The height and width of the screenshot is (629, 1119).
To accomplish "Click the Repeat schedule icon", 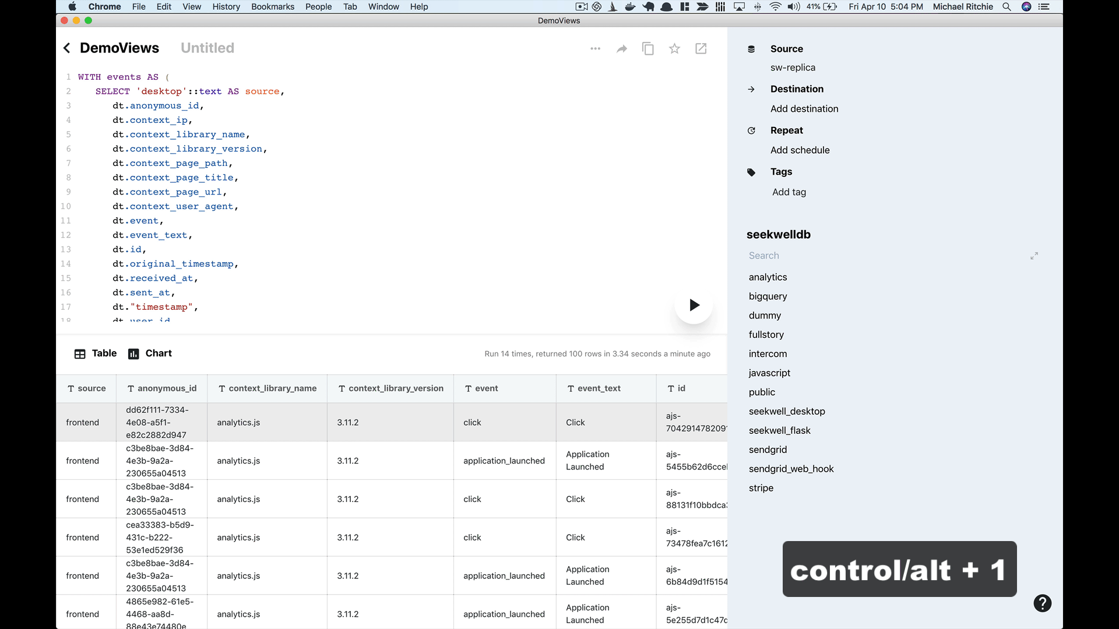I will tap(752, 129).
